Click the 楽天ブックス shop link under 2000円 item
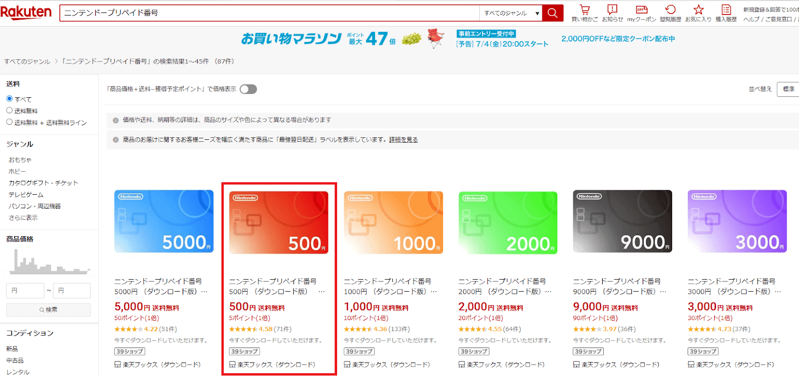Image resolution: width=799 pixels, height=376 pixels. pyautogui.click(x=506, y=365)
